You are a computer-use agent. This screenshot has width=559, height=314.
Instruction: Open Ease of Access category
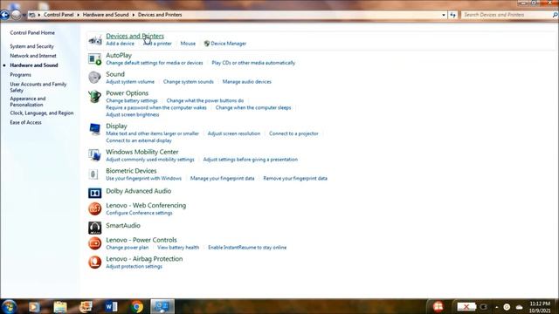point(25,122)
